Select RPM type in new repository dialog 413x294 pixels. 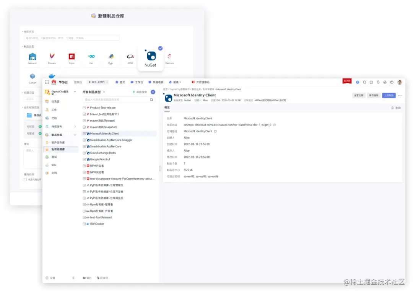pyautogui.click(x=130, y=59)
